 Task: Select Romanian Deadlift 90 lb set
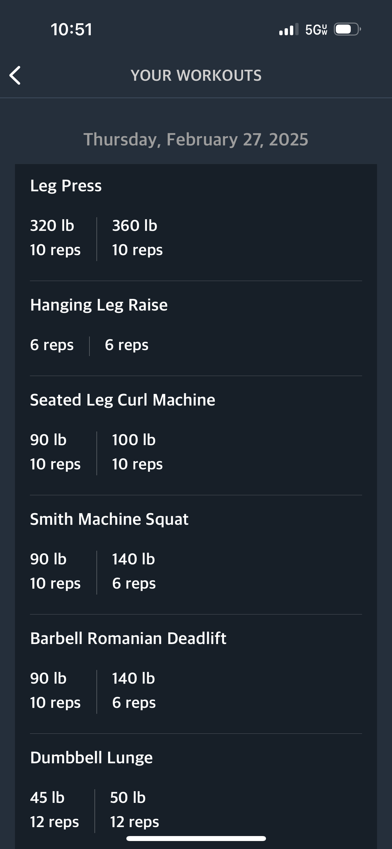56,691
